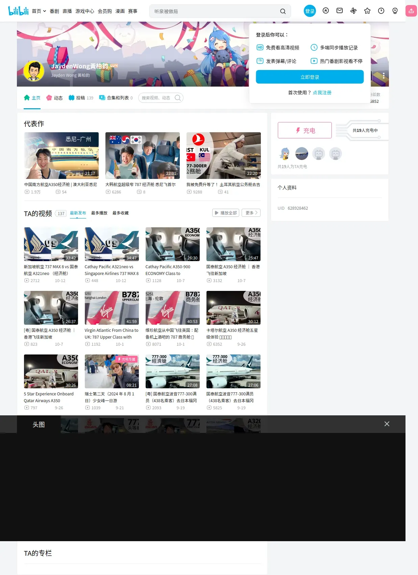
Task: Open the creative center lightbulb icon
Action: pos(395,11)
